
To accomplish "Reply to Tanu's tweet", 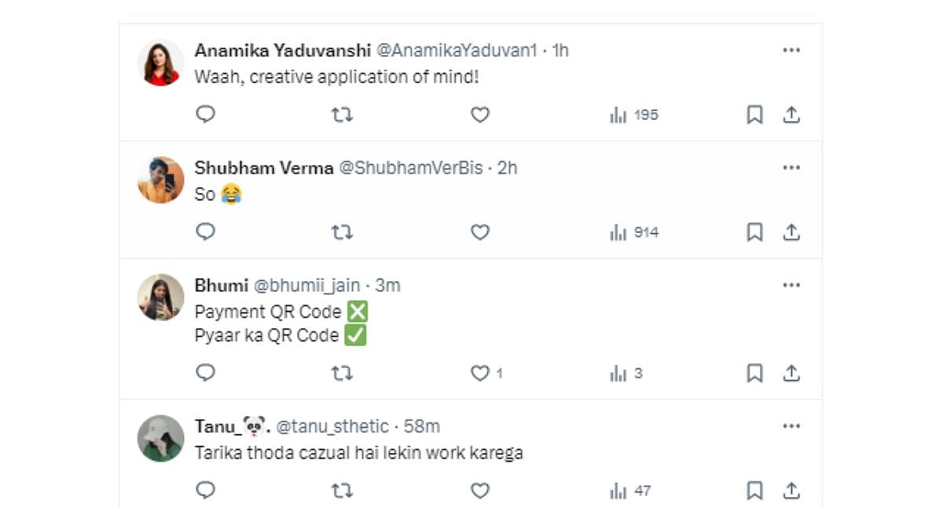I will click(205, 491).
